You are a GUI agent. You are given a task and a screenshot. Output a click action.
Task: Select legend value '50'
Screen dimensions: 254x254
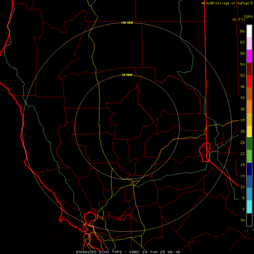[242, 76]
